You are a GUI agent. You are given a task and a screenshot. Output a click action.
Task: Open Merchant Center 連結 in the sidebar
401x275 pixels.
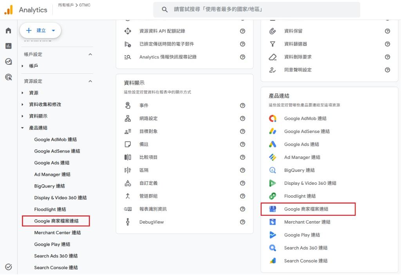58,233
